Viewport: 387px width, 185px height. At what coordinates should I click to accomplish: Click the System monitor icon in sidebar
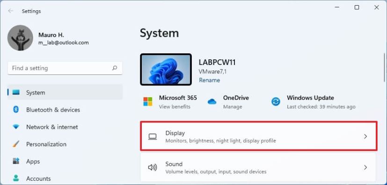(16, 92)
